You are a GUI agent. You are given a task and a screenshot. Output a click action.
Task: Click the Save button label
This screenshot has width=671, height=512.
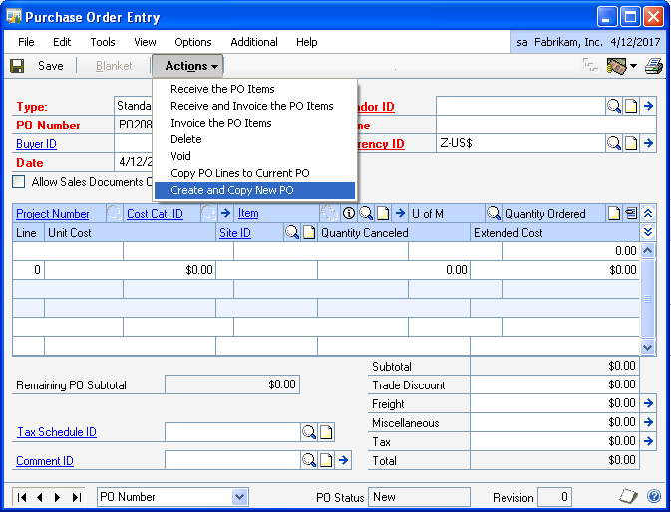coord(51,66)
